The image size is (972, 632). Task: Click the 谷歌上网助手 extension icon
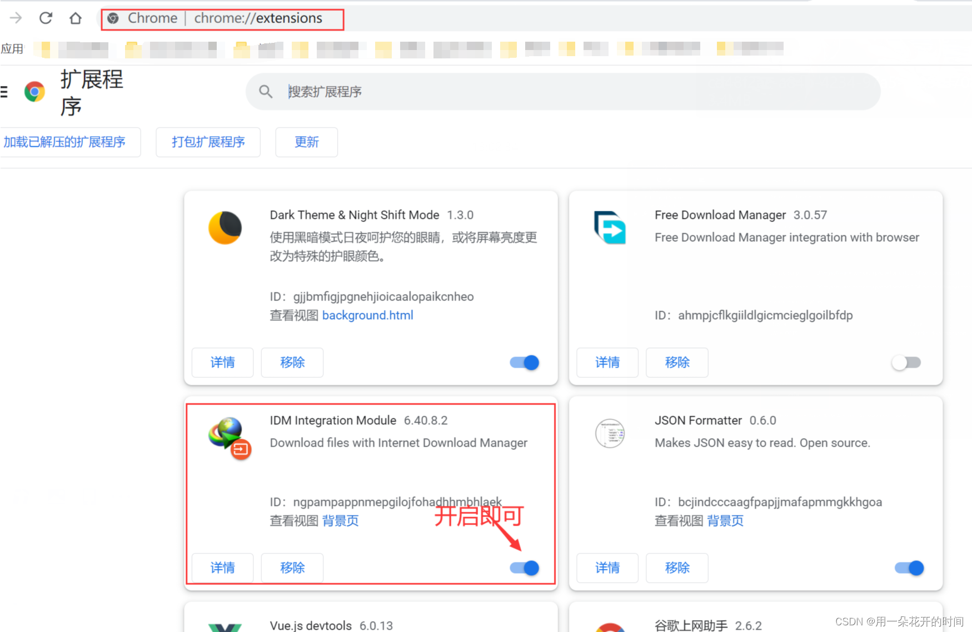tap(610, 628)
